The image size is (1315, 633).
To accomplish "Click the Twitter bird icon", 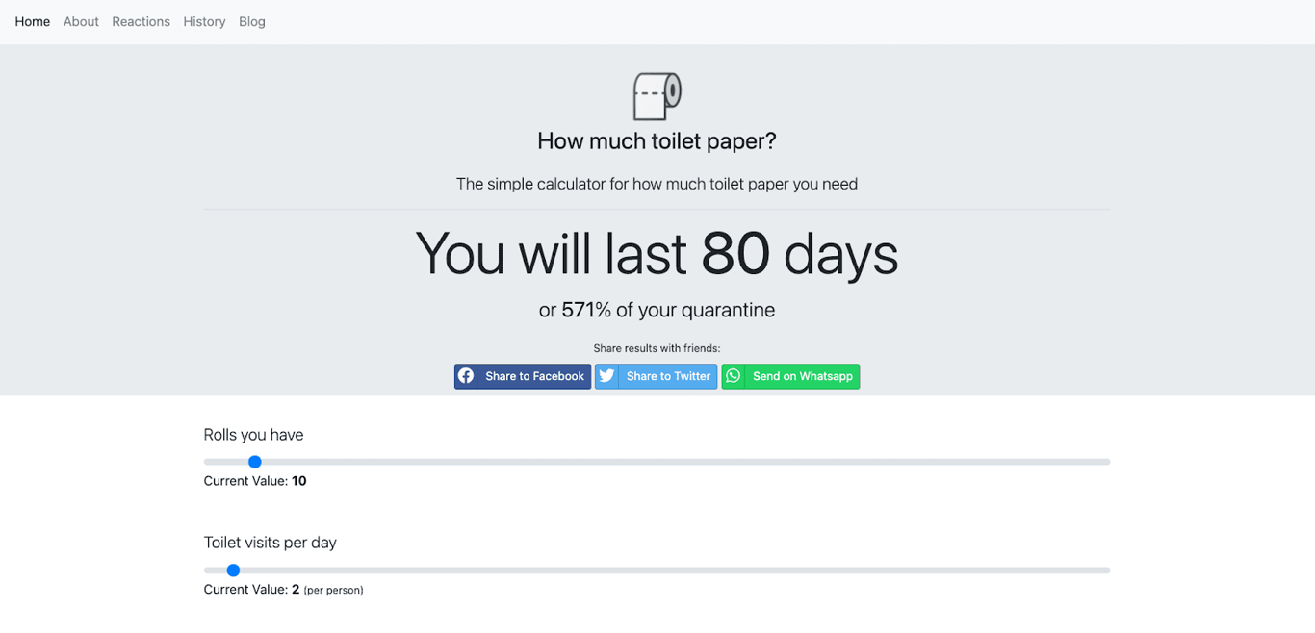I will pos(606,376).
